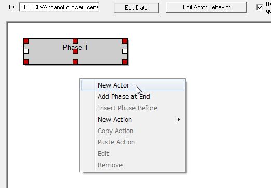Viewport: 271px width, 188px height.
Task: Select New Actor in context menu
Action: 132,85
